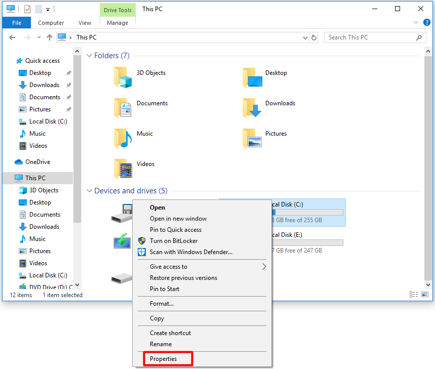The image size is (435, 369).
Task: Collapse the Devices and drives (5) group
Action: coord(89,191)
